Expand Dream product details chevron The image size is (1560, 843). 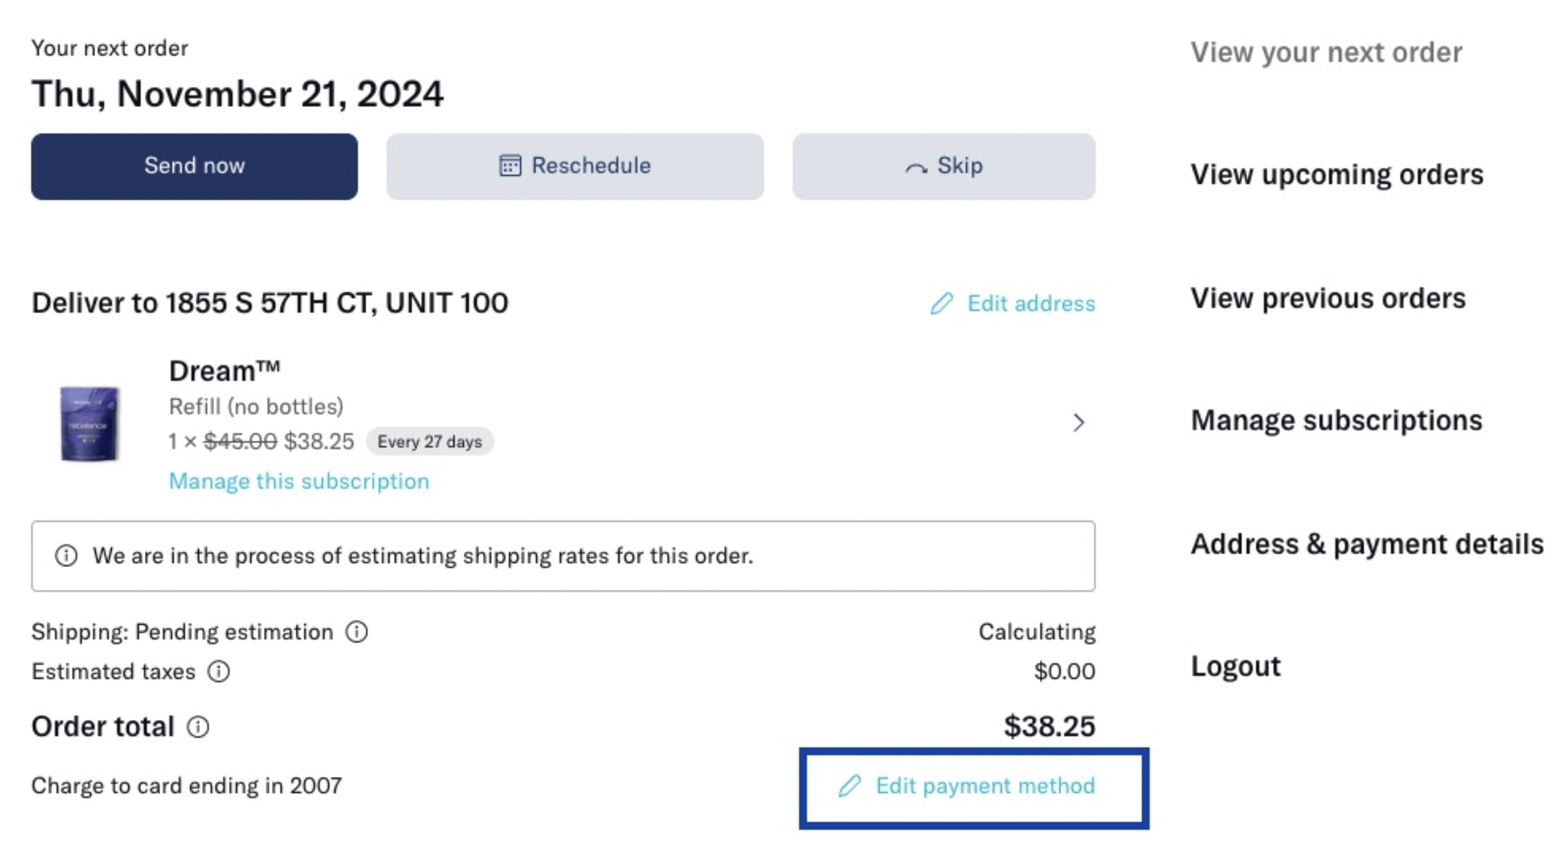[1078, 423]
